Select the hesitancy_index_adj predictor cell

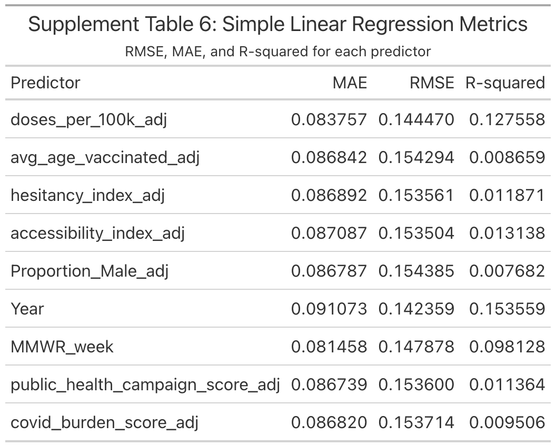click(87, 195)
